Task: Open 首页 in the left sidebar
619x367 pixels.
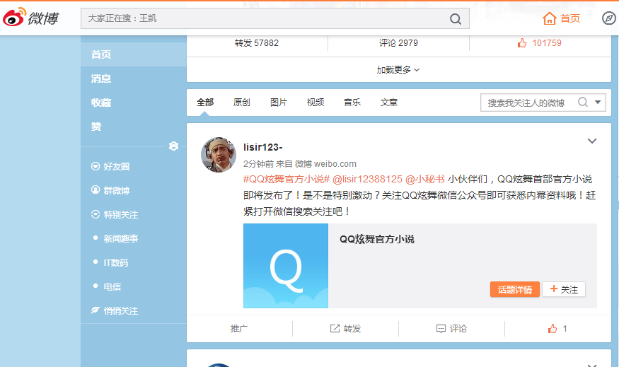Action: click(x=134, y=54)
